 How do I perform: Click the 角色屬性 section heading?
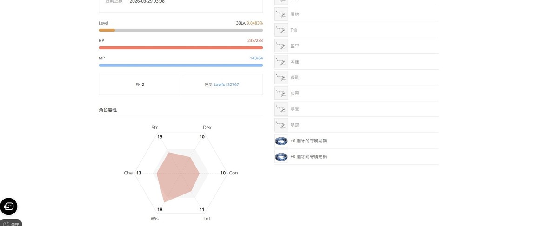pyautogui.click(x=108, y=110)
